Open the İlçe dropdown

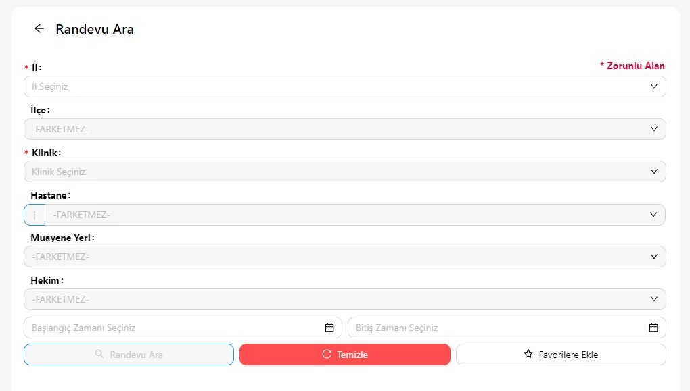coord(344,129)
